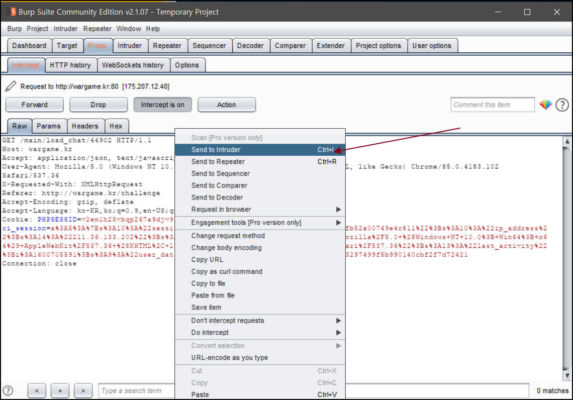The height and width of the screenshot is (400, 573).
Task: Click the Burp Suite logo icon in title bar
Action: 13,12
